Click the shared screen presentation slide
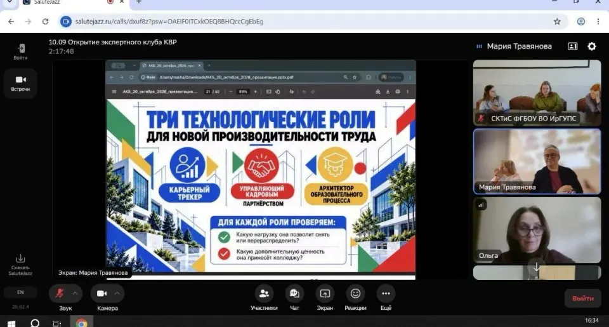 tap(261, 185)
